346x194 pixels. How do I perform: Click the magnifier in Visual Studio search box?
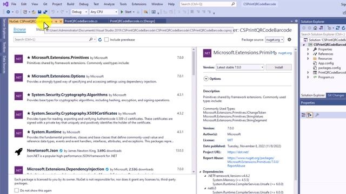tap(233, 4)
